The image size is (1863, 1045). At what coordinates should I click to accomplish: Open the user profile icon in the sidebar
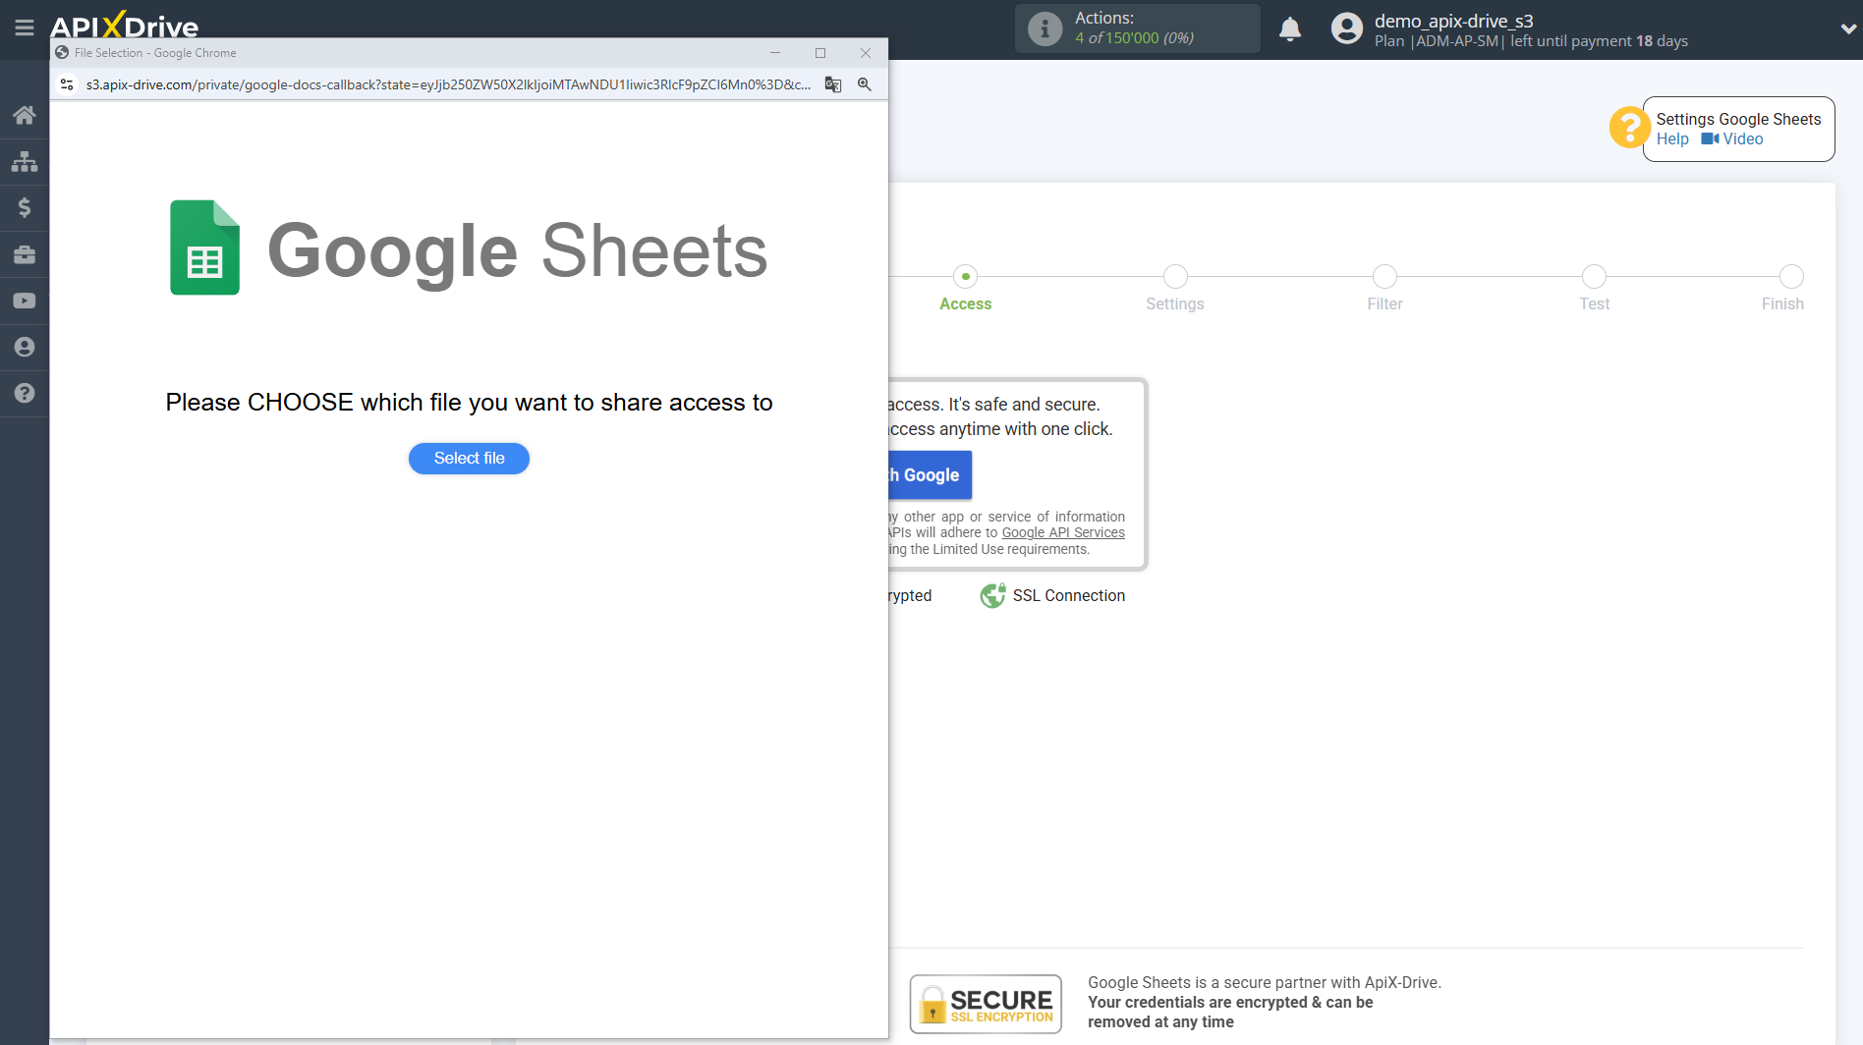(25, 347)
